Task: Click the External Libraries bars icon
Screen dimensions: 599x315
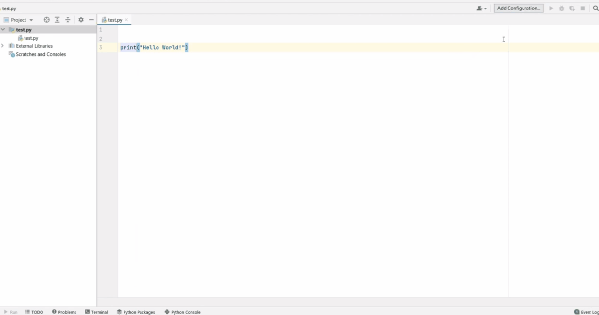Action: (x=12, y=46)
